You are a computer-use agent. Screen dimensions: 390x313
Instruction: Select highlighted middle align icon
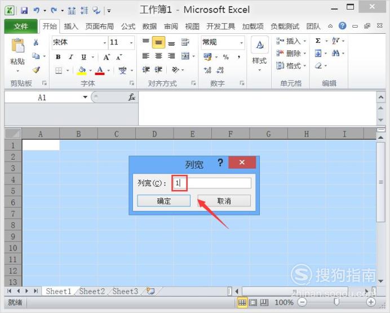pyautogui.click(x=158, y=42)
